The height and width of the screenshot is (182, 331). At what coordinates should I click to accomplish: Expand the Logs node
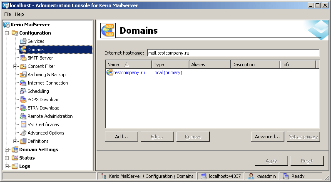[x=7, y=166]
